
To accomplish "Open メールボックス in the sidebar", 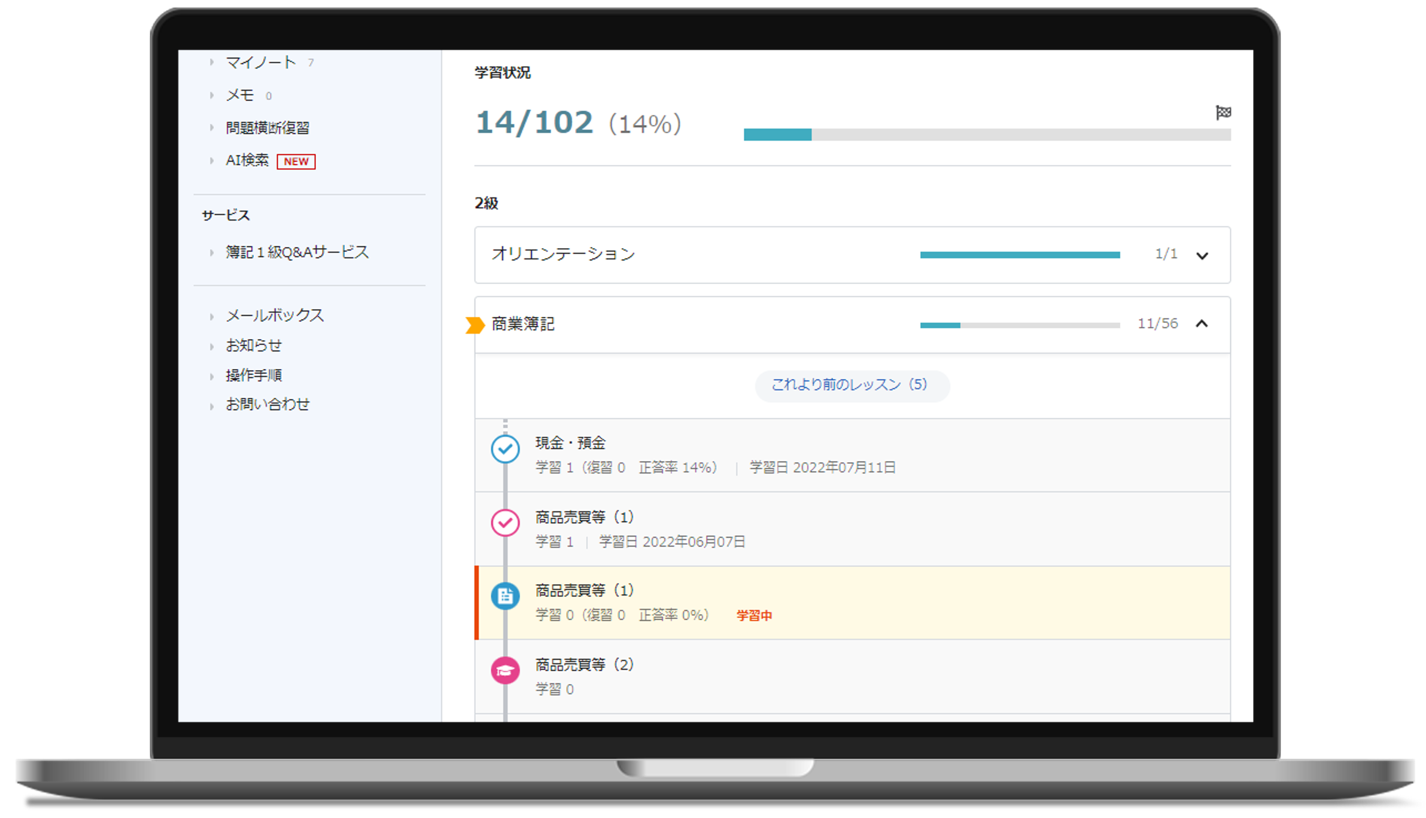I will tap(275, 315).
